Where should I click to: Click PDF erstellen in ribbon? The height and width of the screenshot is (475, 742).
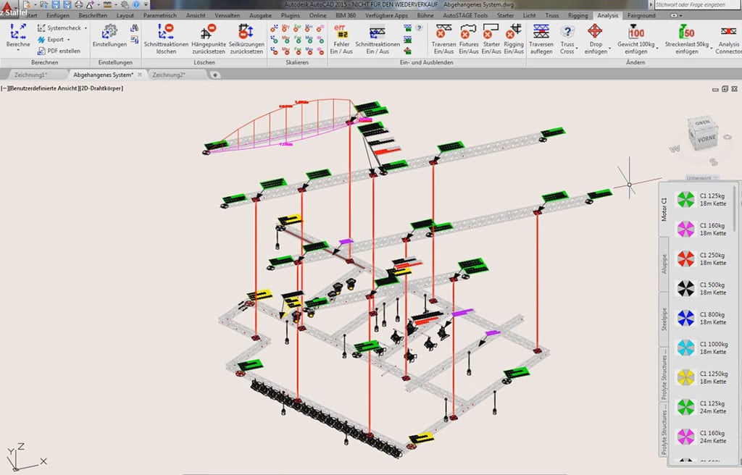coord(63,51)
